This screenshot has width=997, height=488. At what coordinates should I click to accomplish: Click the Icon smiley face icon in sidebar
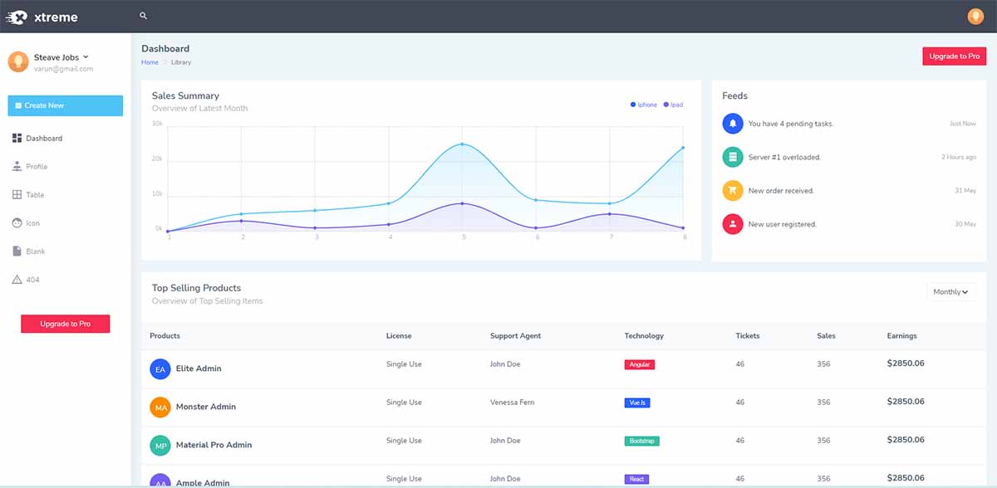[17, 222]
